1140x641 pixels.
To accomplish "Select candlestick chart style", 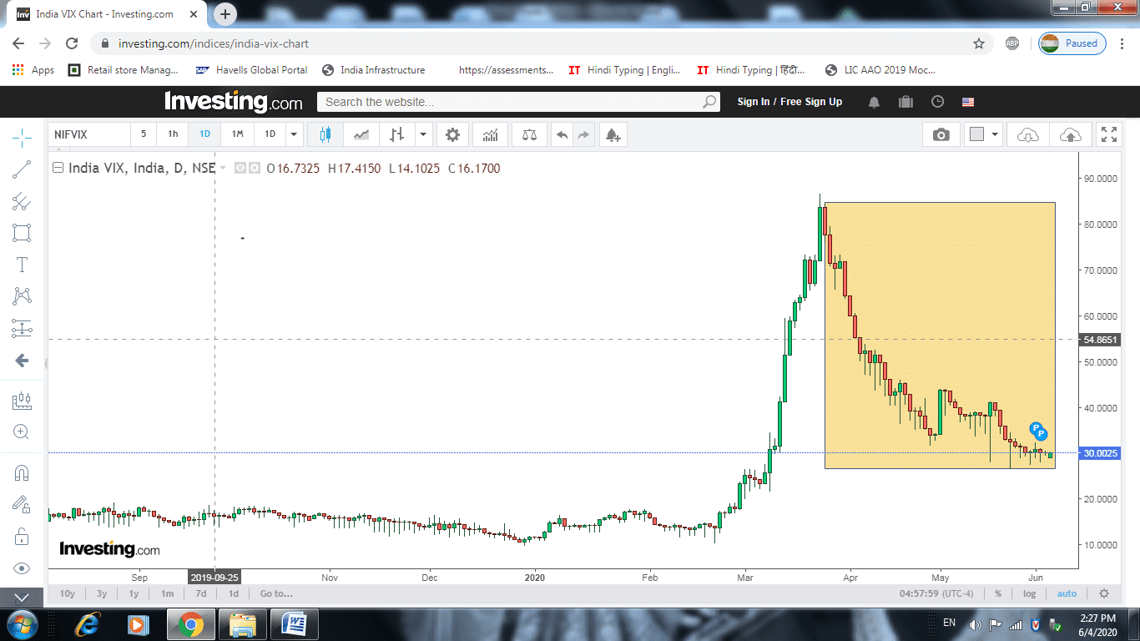I will (x=325, y=134).
